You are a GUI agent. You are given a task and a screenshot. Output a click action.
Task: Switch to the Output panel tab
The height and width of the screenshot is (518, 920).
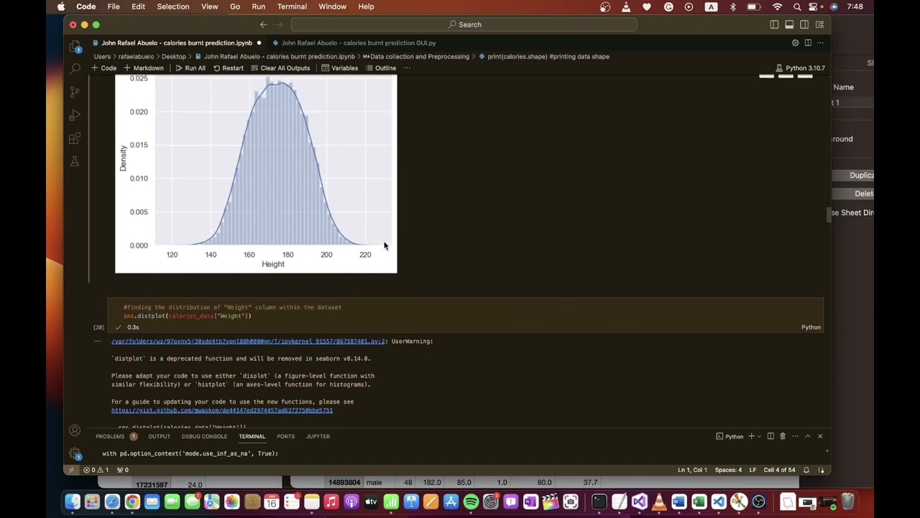(159, 436)
